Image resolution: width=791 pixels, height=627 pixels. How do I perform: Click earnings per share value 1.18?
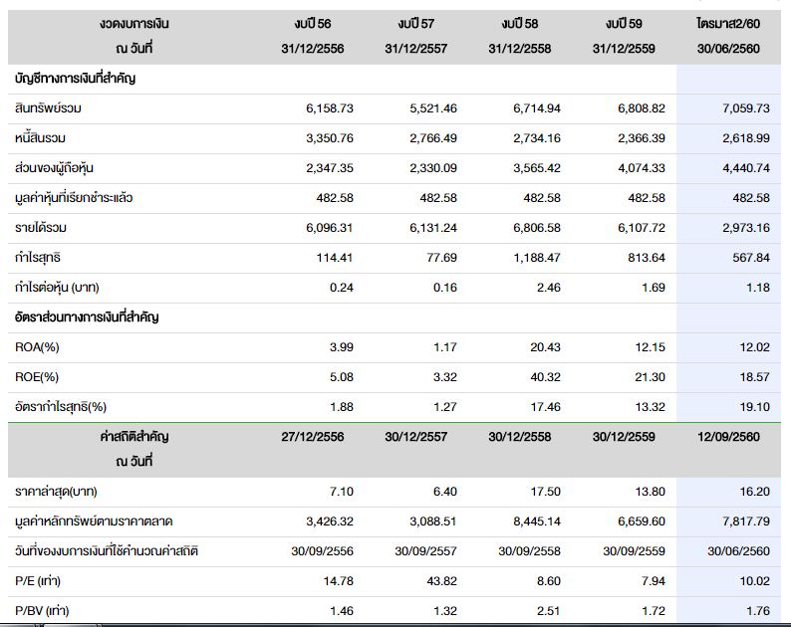[x=758, y=288]
